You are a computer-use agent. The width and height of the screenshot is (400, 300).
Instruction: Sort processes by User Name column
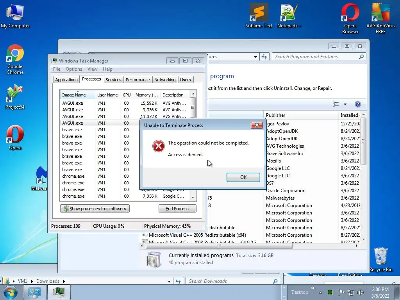(x=107, y=95)
